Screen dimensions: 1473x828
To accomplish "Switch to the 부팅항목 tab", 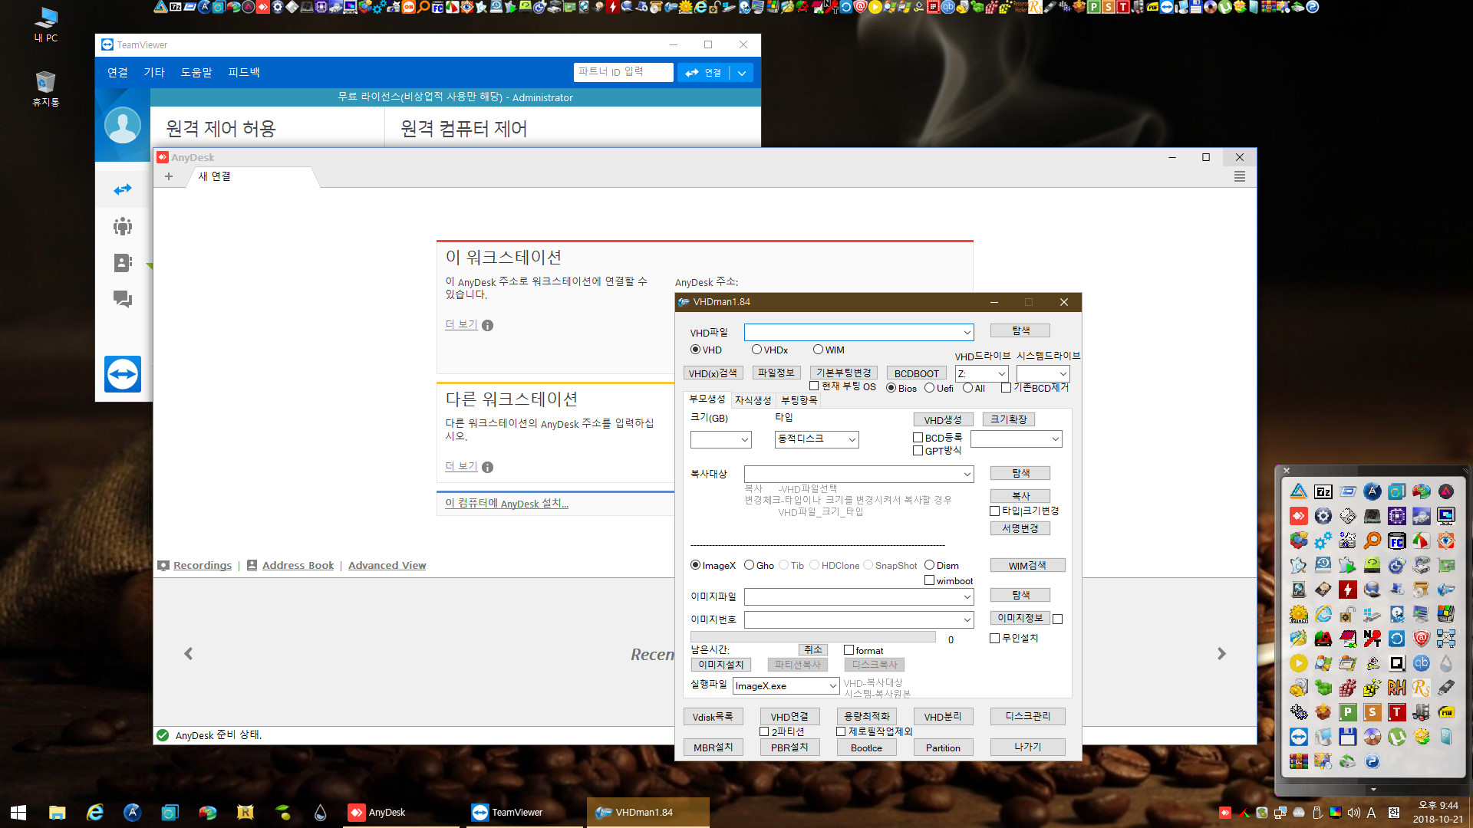I will click(799, 400).
